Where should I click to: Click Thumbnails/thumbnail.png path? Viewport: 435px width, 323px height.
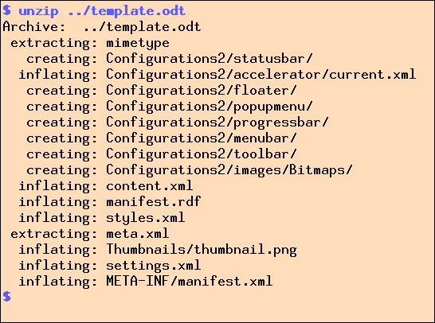(202, 250)
